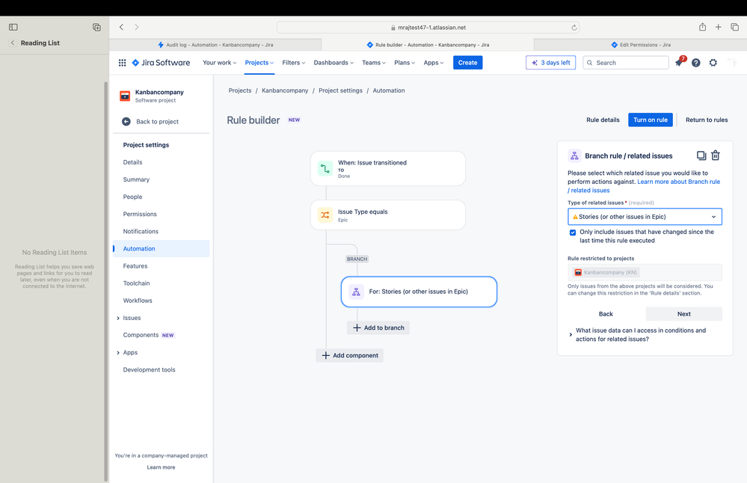Open the help question mark icon
The height and width of the screenshot is (483, 747).
point(695,62)
